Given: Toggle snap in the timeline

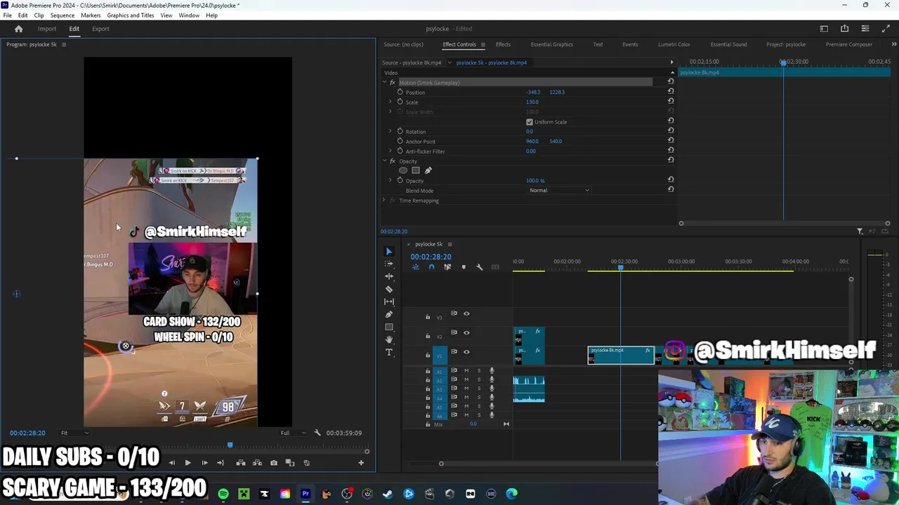Looking at the screenshot, I should coord(431,267).
